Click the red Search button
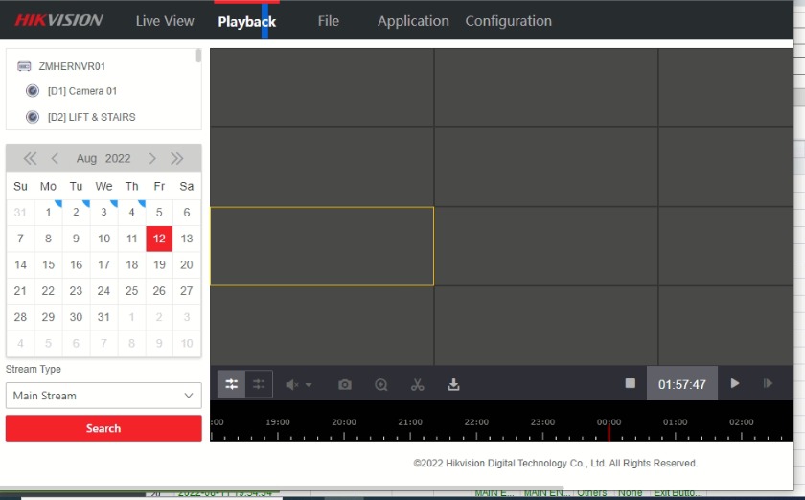 click(x=103, y=428)
